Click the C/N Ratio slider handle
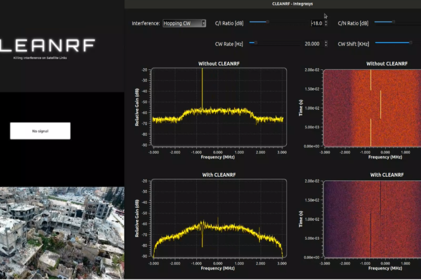Viewport: 421px width, 280px height. pyautogui.click(x=393, y=22)
